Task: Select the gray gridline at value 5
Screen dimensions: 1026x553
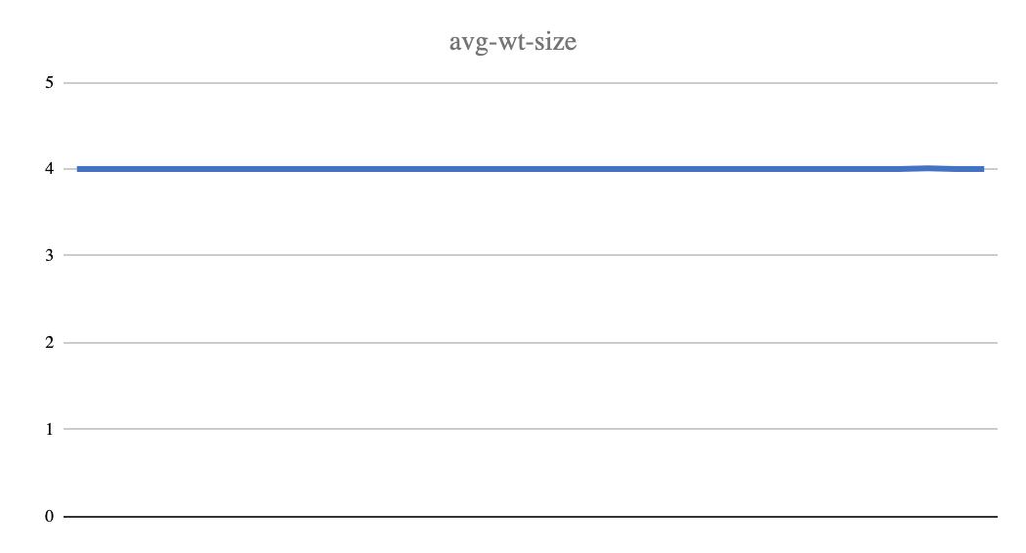Action: click(530, 83)
